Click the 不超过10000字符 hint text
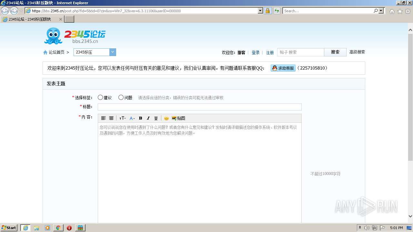413x232 pixels. point(326,174)
